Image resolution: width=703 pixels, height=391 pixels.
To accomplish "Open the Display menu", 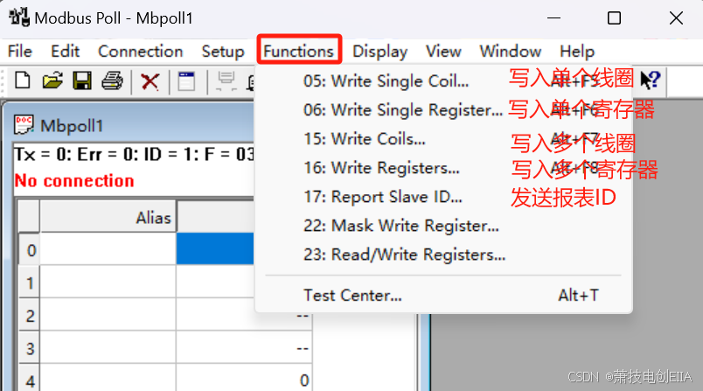I will [379, 51].
